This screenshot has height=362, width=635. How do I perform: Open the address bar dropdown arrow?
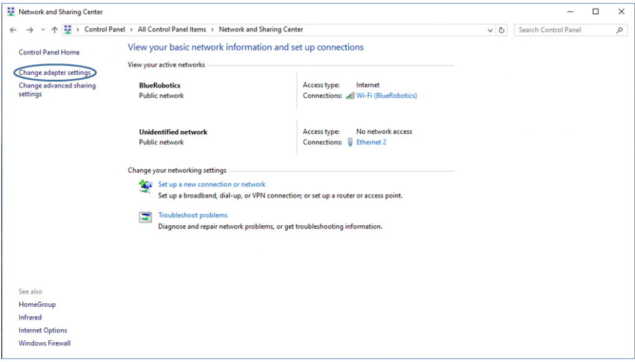490,29
